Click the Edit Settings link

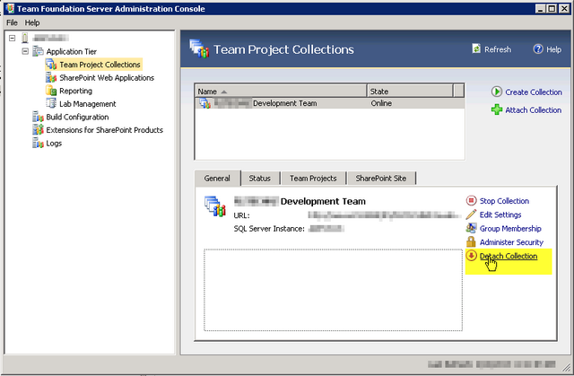click(500, 214)
